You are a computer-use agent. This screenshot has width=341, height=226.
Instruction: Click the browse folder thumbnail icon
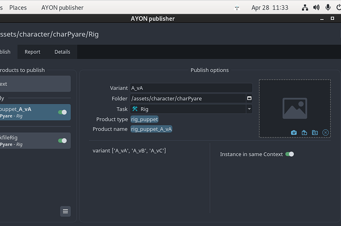click(315, 133)
